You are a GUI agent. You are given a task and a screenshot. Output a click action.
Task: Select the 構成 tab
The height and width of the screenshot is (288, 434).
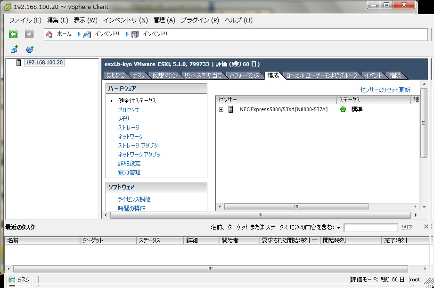[x=273, y=75]
